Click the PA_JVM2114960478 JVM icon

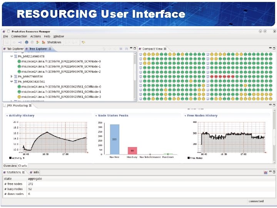(x=16, y=56)
